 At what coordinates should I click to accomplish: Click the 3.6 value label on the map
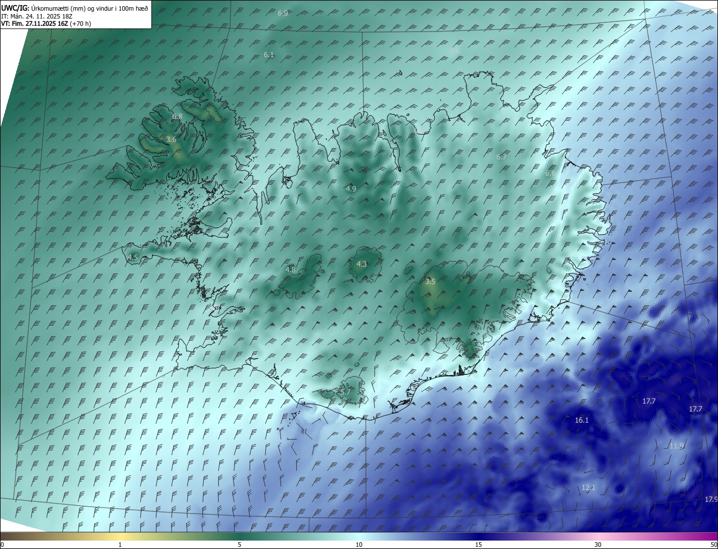coord(172,139)
